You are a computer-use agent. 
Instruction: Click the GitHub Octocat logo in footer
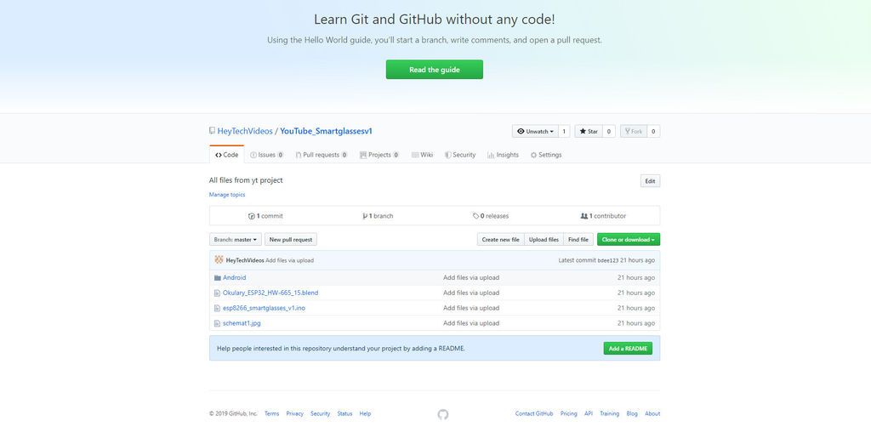point(442,414)
